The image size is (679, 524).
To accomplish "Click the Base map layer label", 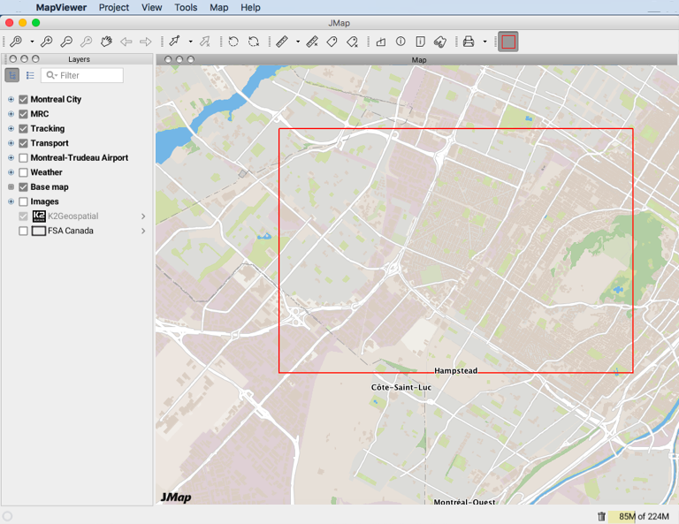I will point(50,187).
